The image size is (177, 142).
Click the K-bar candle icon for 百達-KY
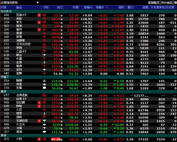tap(44, 15)
